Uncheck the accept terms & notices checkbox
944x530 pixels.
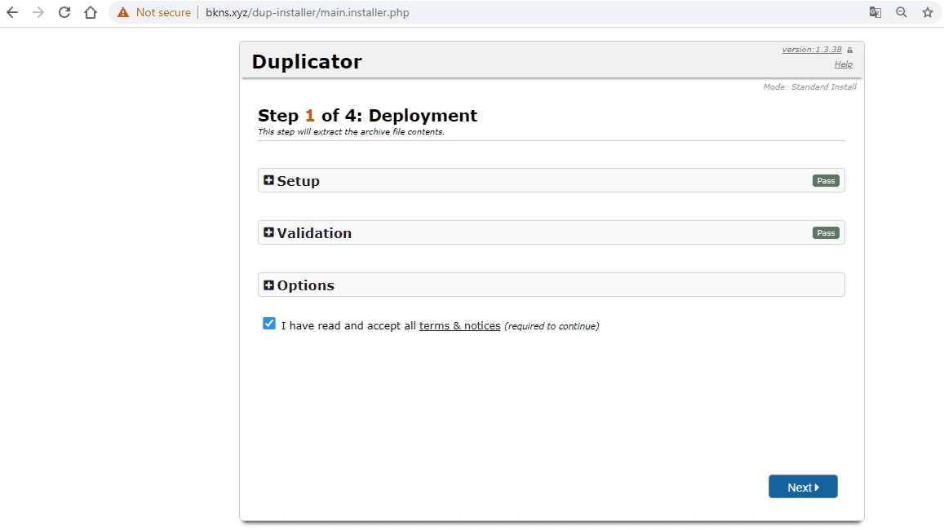point(269,324)
